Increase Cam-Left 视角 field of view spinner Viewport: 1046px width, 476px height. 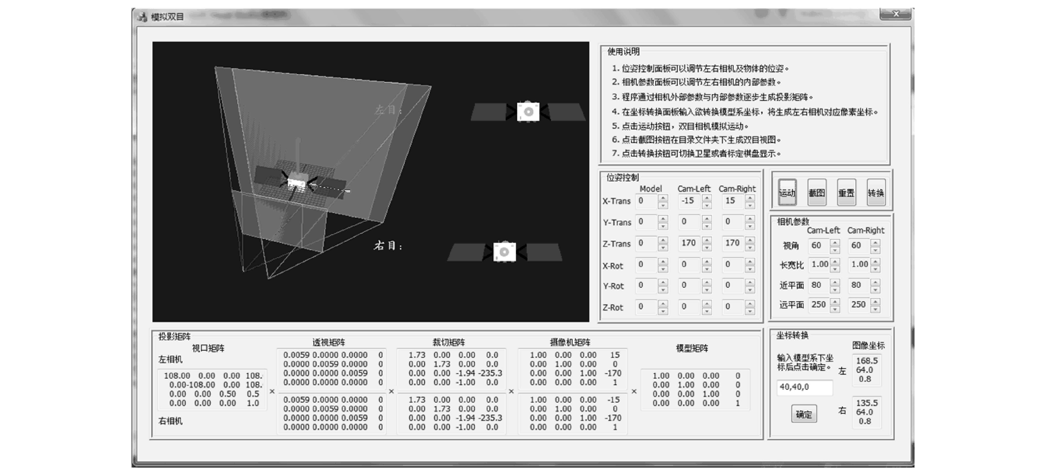[x=835, y=242]
